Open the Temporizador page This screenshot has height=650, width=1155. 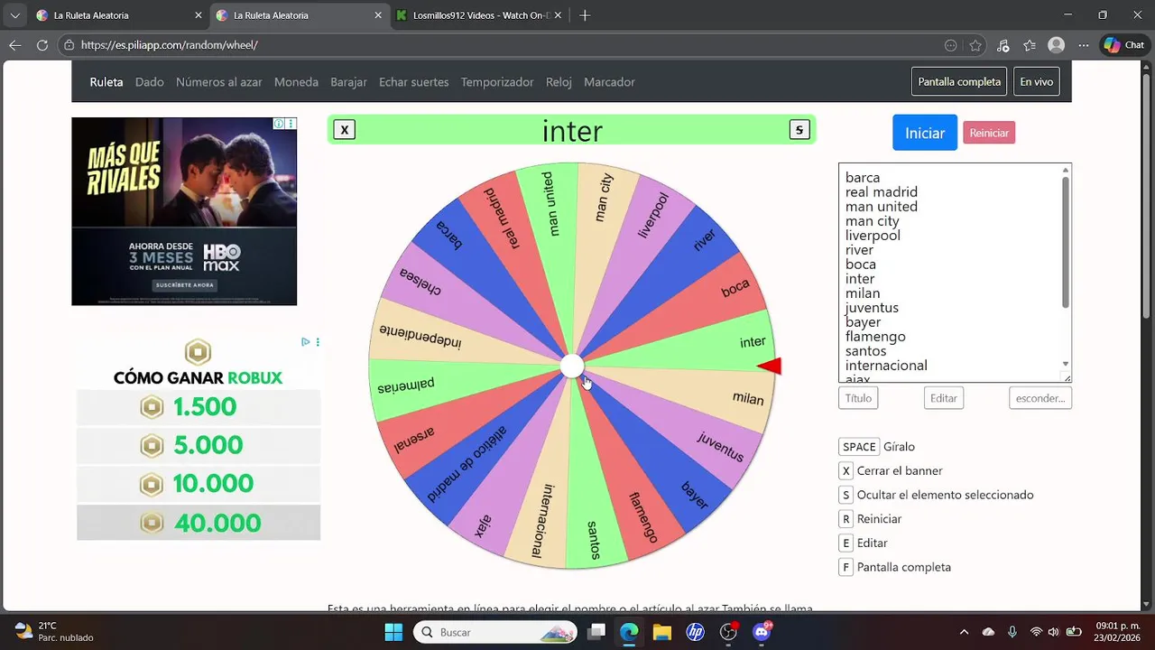pyautogui.click(x=497, y=81)
